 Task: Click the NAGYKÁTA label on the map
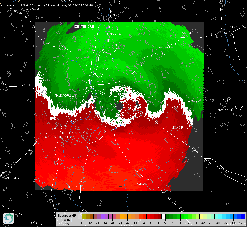(226, 110)
